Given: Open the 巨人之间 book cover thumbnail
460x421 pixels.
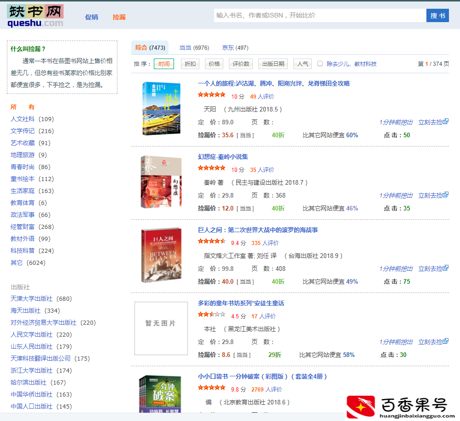Looking at the screenshot, I should [x=161, y=255].
